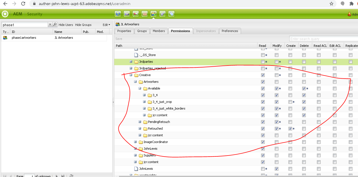The image size is (358, 177).
Task: Open Tools using the gears icon
Action: click(162, 14)
